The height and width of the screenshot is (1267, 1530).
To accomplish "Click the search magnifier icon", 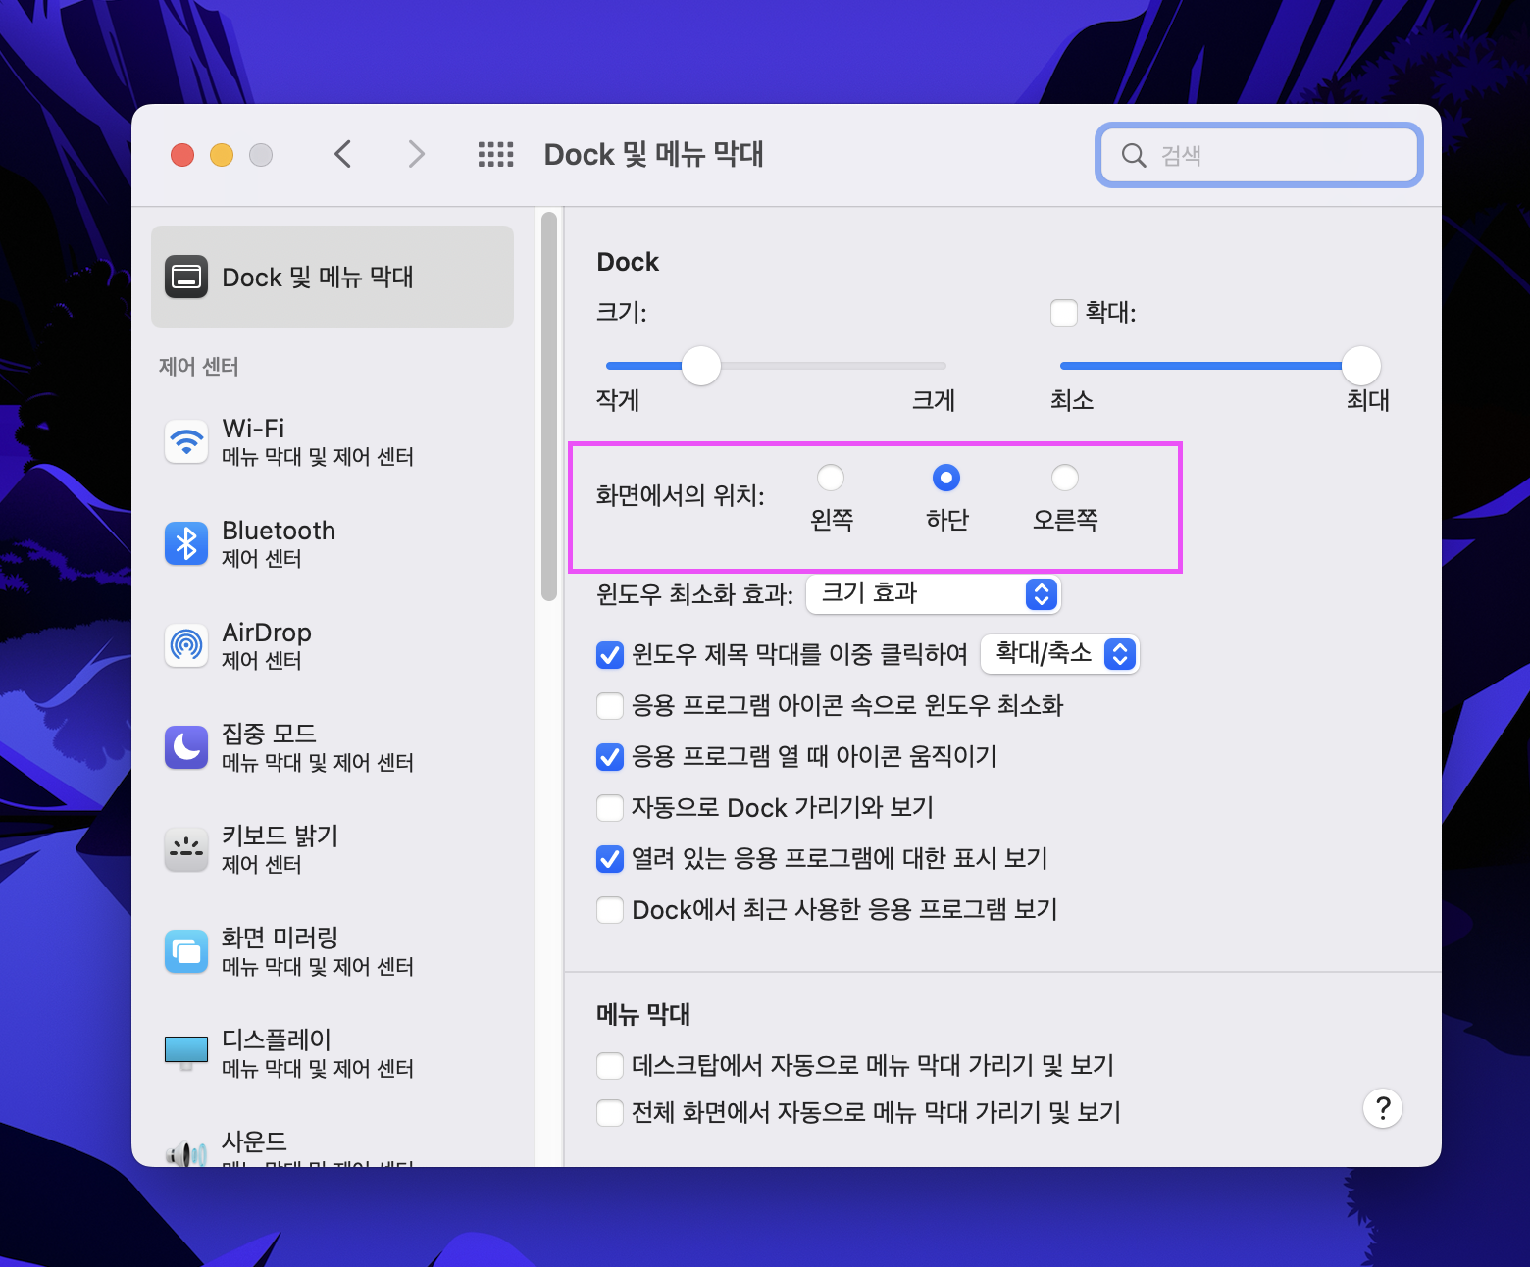I will pyautogui.click(x=1134, y=155).
